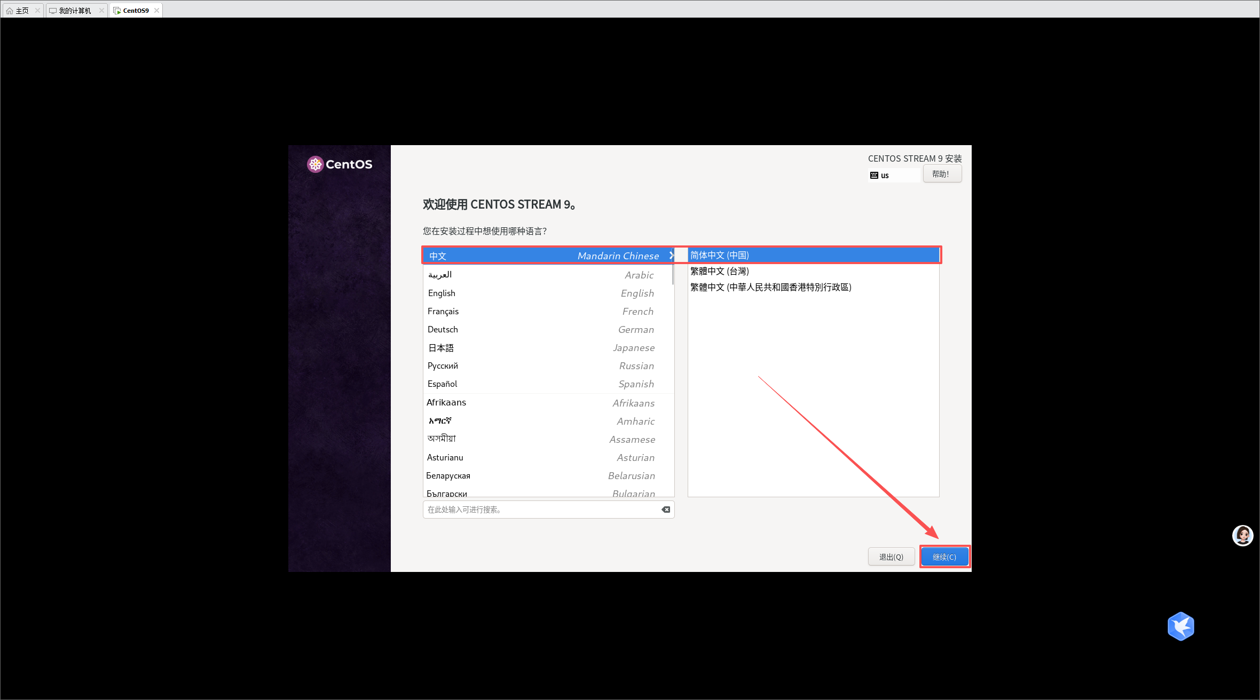Close the 我的计算机 tab
The width and height of the screenshot is (1260, 700).
[x=101, y=10]
